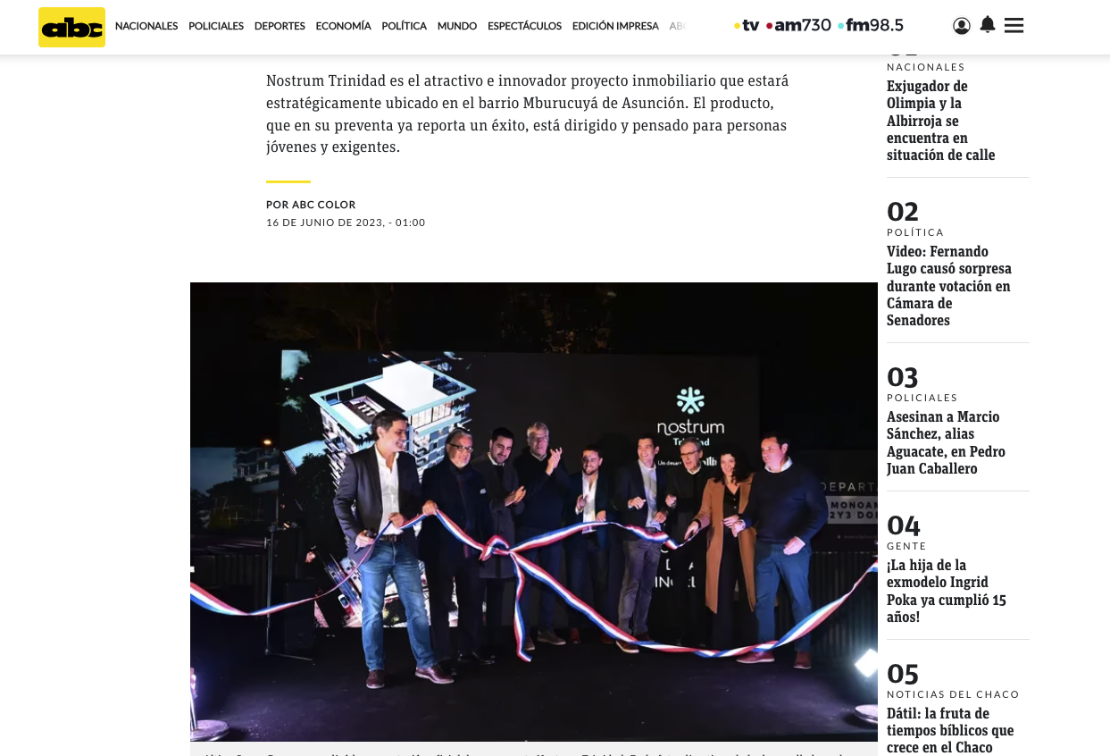Viewport: 1110px width, 756px height.
Task: Click the Política category label in ranking
Action: pyautogui.click(x=915, y=232)
